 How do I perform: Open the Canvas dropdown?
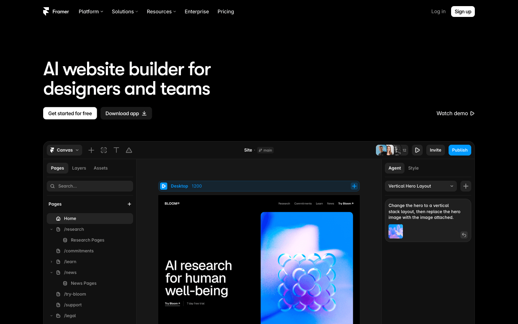[x=64, y=150]
